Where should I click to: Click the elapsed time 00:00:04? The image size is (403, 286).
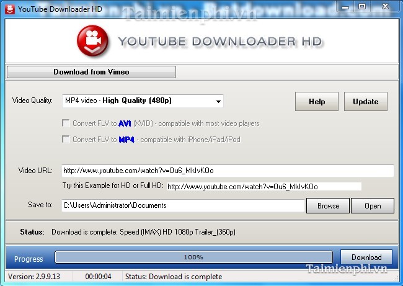98,277
